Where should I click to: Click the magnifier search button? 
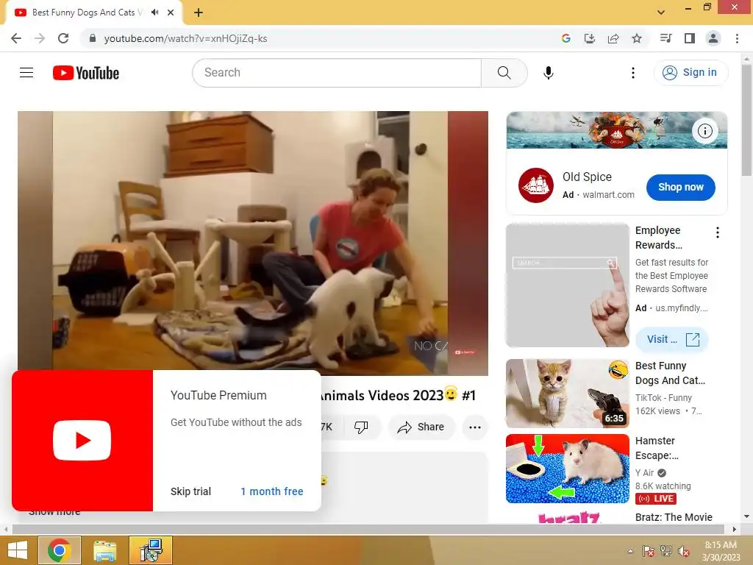[x=504, y=73]
